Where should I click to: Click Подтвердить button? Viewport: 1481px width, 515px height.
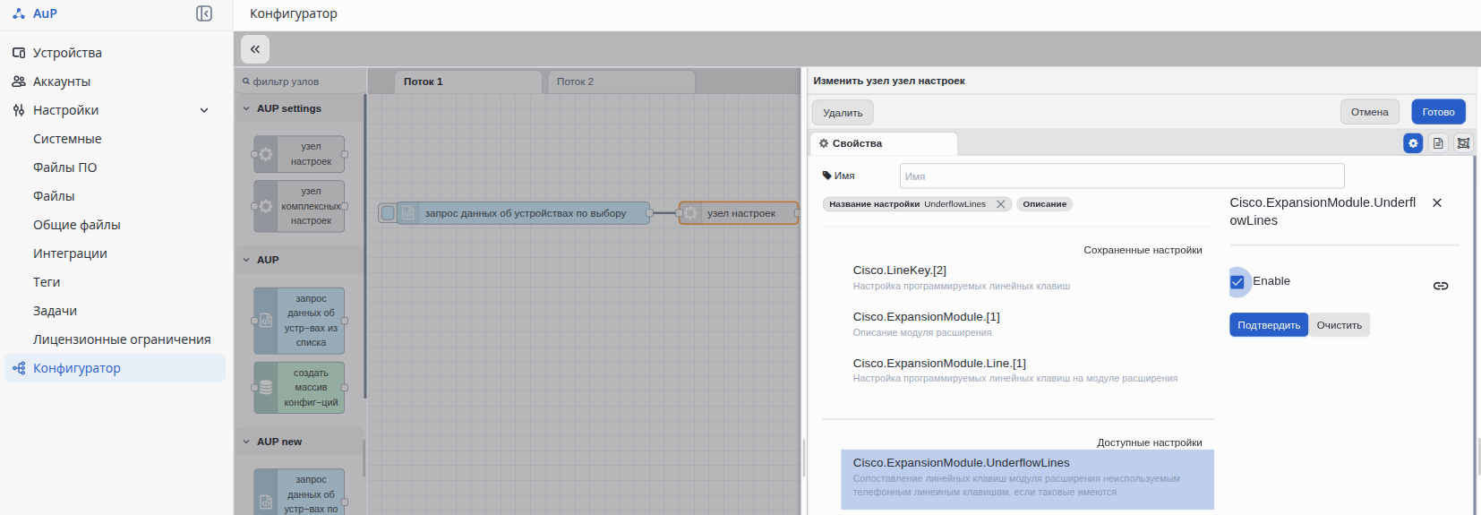[x=1269, y=325]
